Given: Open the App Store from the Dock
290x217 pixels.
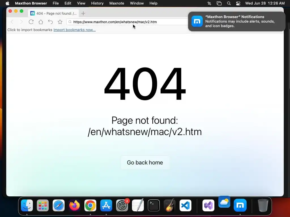Looking at the screenshot, I should point(106,205).
